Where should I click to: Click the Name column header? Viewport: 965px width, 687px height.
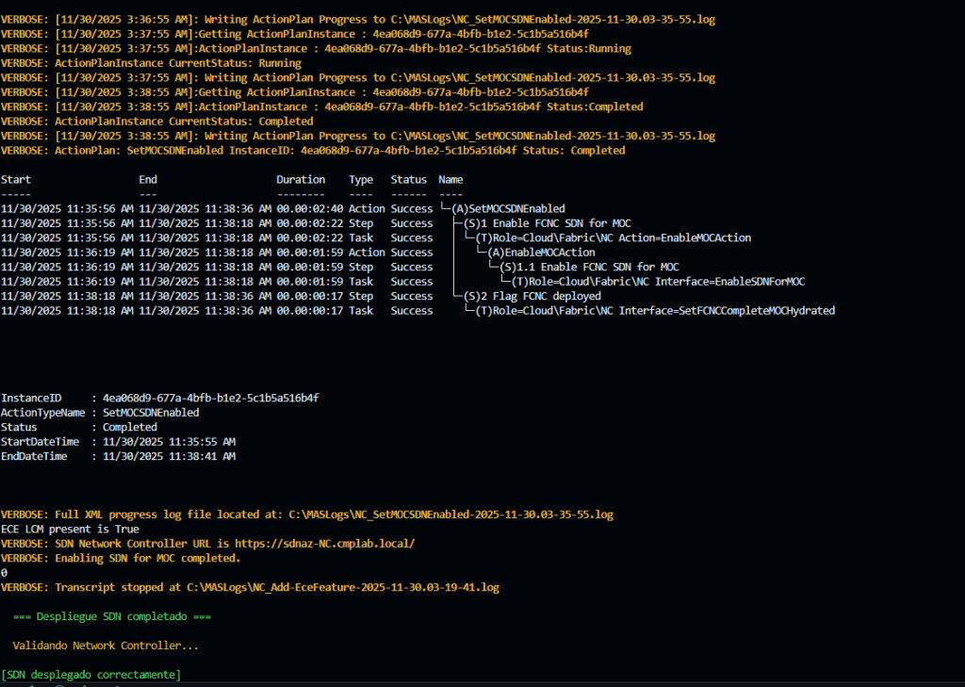tap(450, 180)
